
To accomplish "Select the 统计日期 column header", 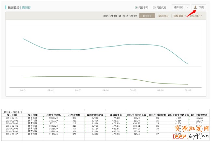I will tap(12, 115).
